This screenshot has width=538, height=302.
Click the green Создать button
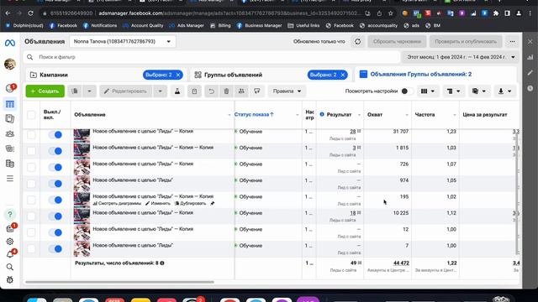point(45,91)
